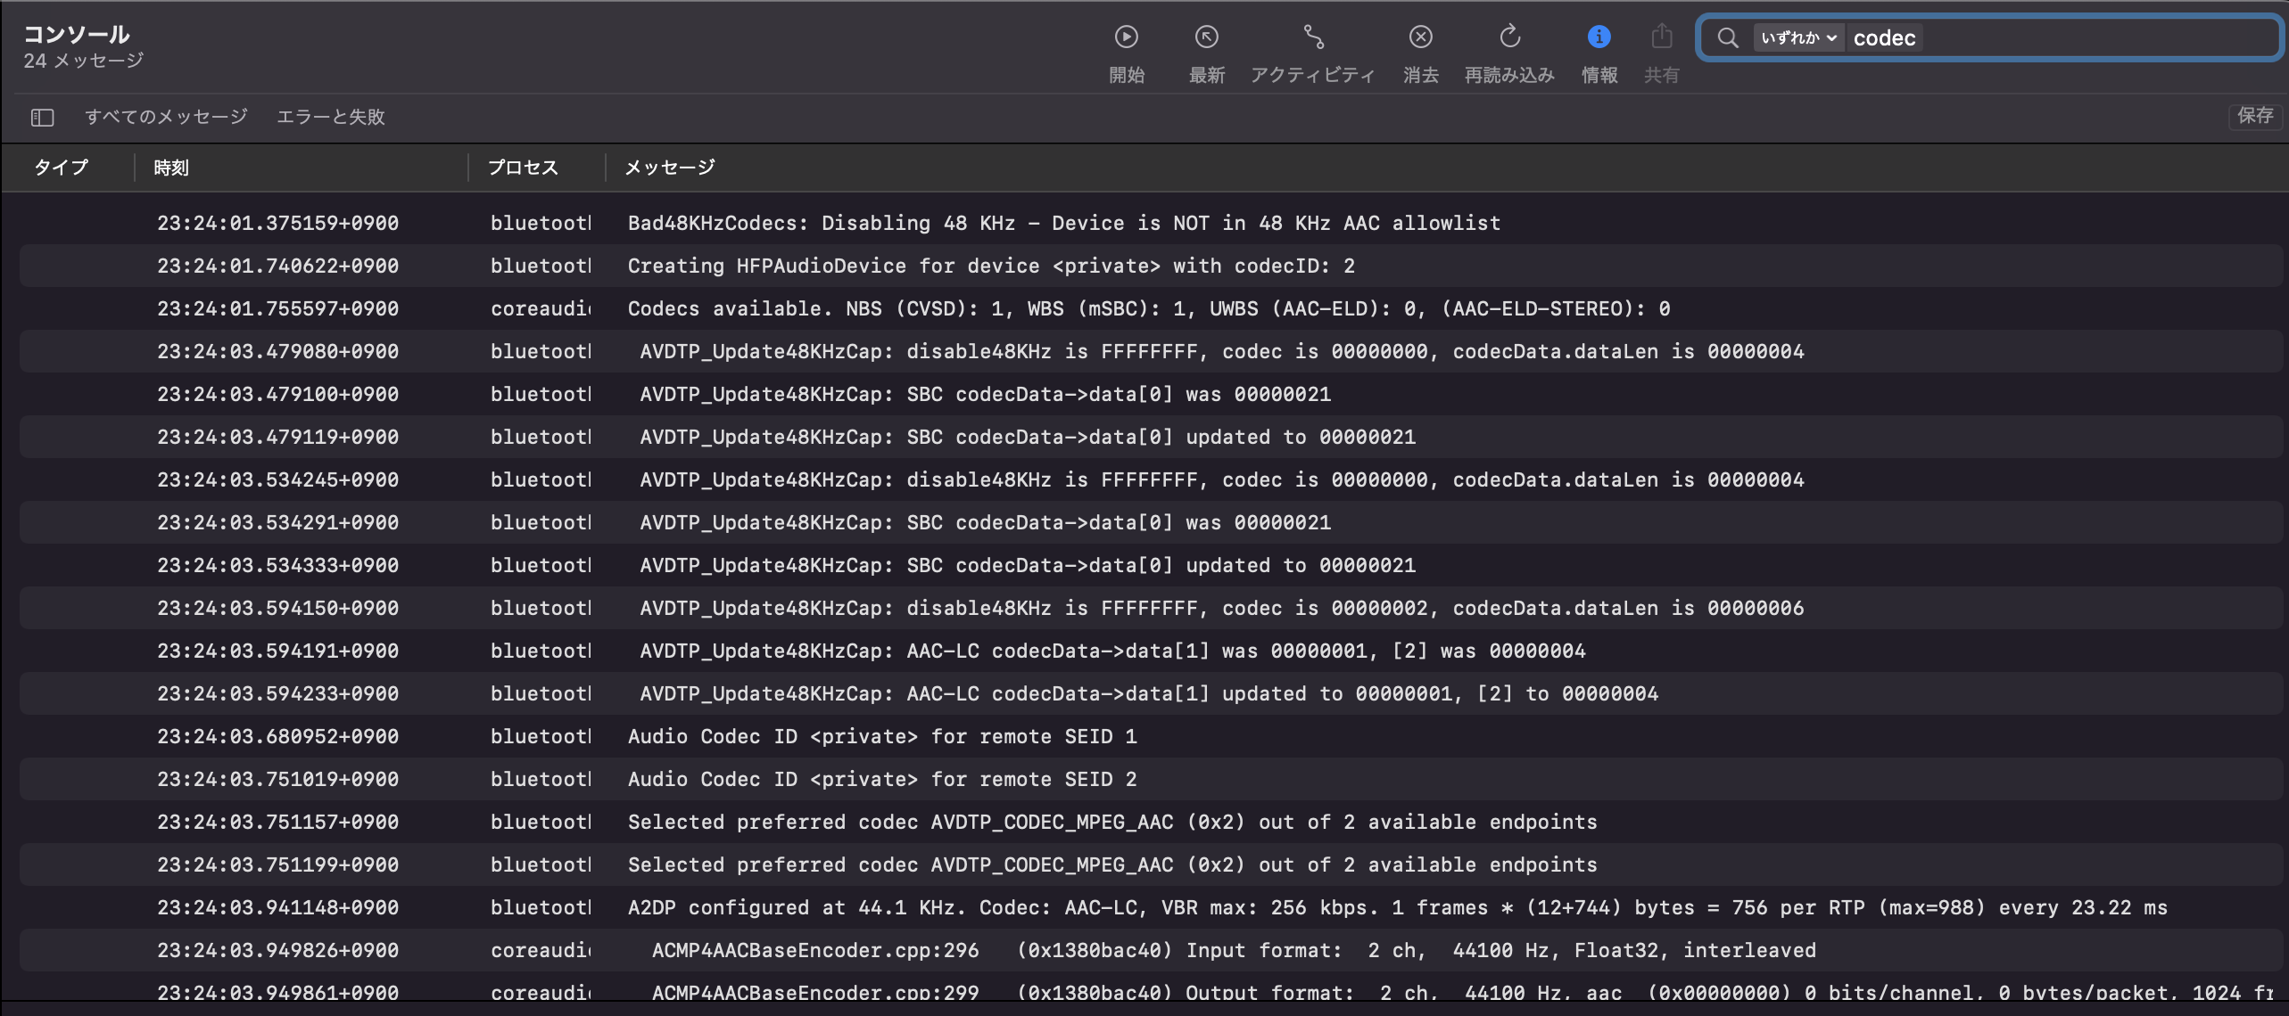2289x1016 pixels.
Task: Open the Activities toolbar icon
Action: click(x=1313, y=37)
